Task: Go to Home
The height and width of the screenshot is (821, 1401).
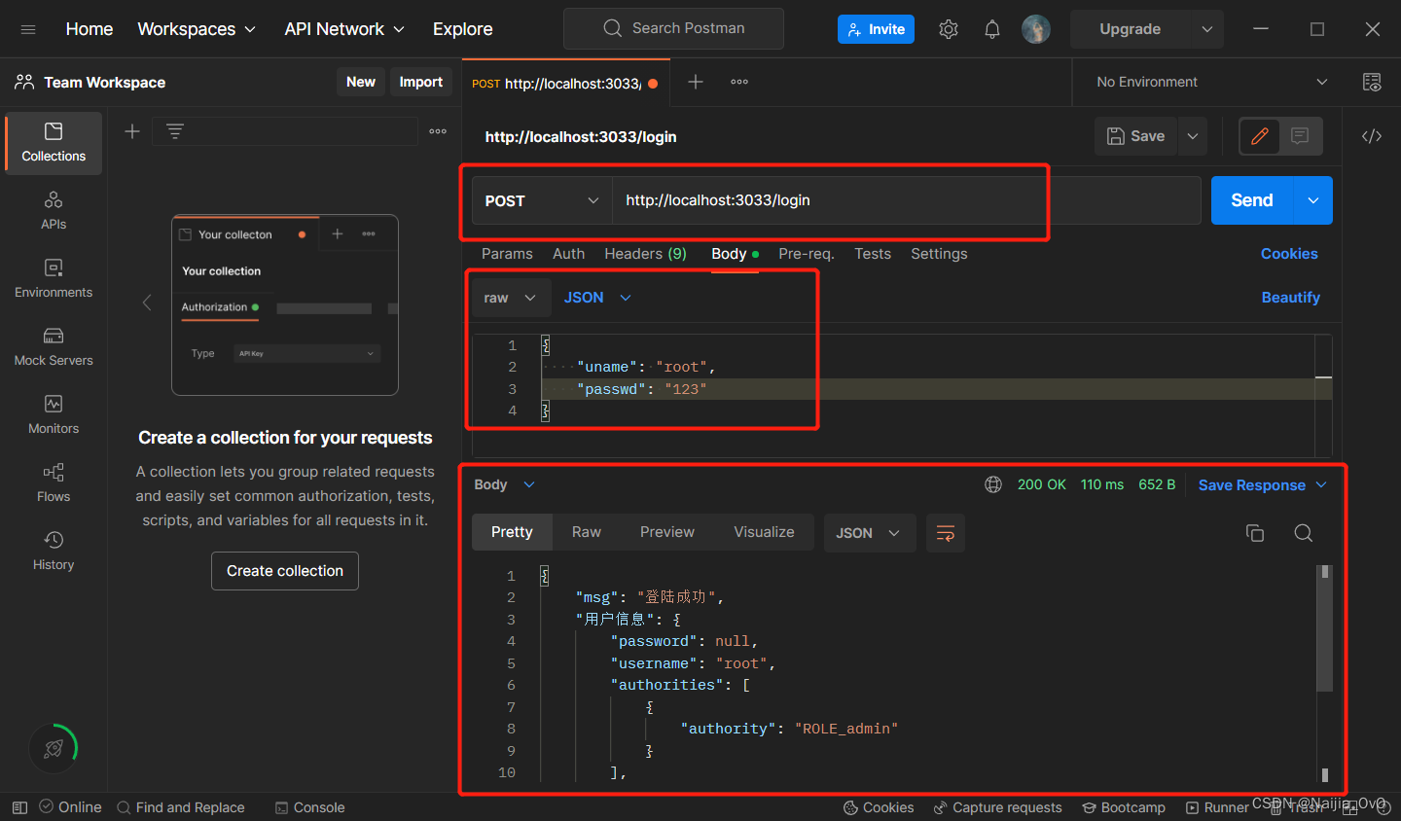Action: click(x=90, y=29)
